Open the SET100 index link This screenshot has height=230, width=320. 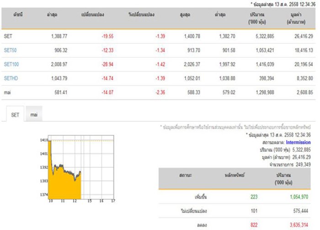[x=11, y=64]
